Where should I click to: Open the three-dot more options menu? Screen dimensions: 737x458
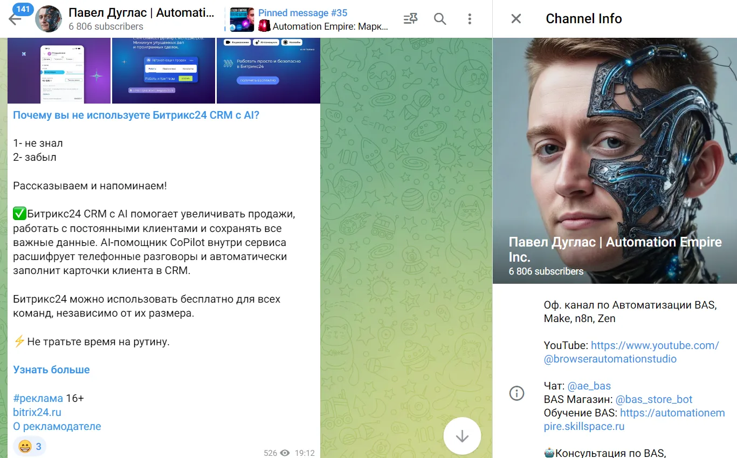tap(470, 19)
